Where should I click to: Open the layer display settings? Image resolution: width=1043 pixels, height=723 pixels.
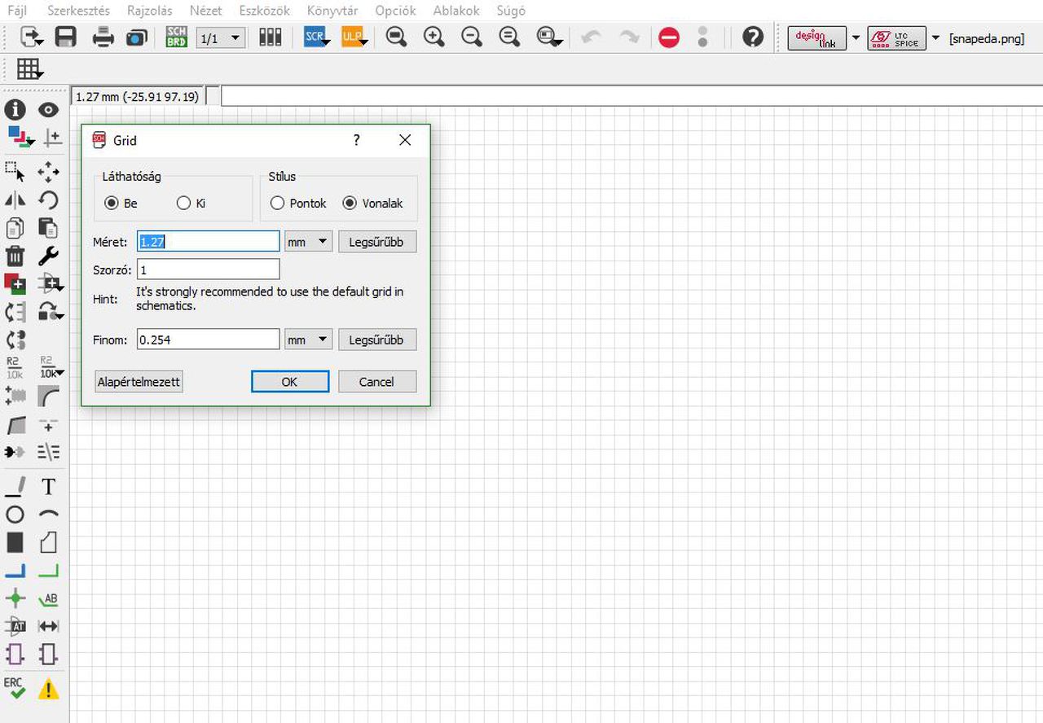pos(20,137)
